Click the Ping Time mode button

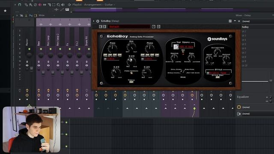click(x=105, y=55)
